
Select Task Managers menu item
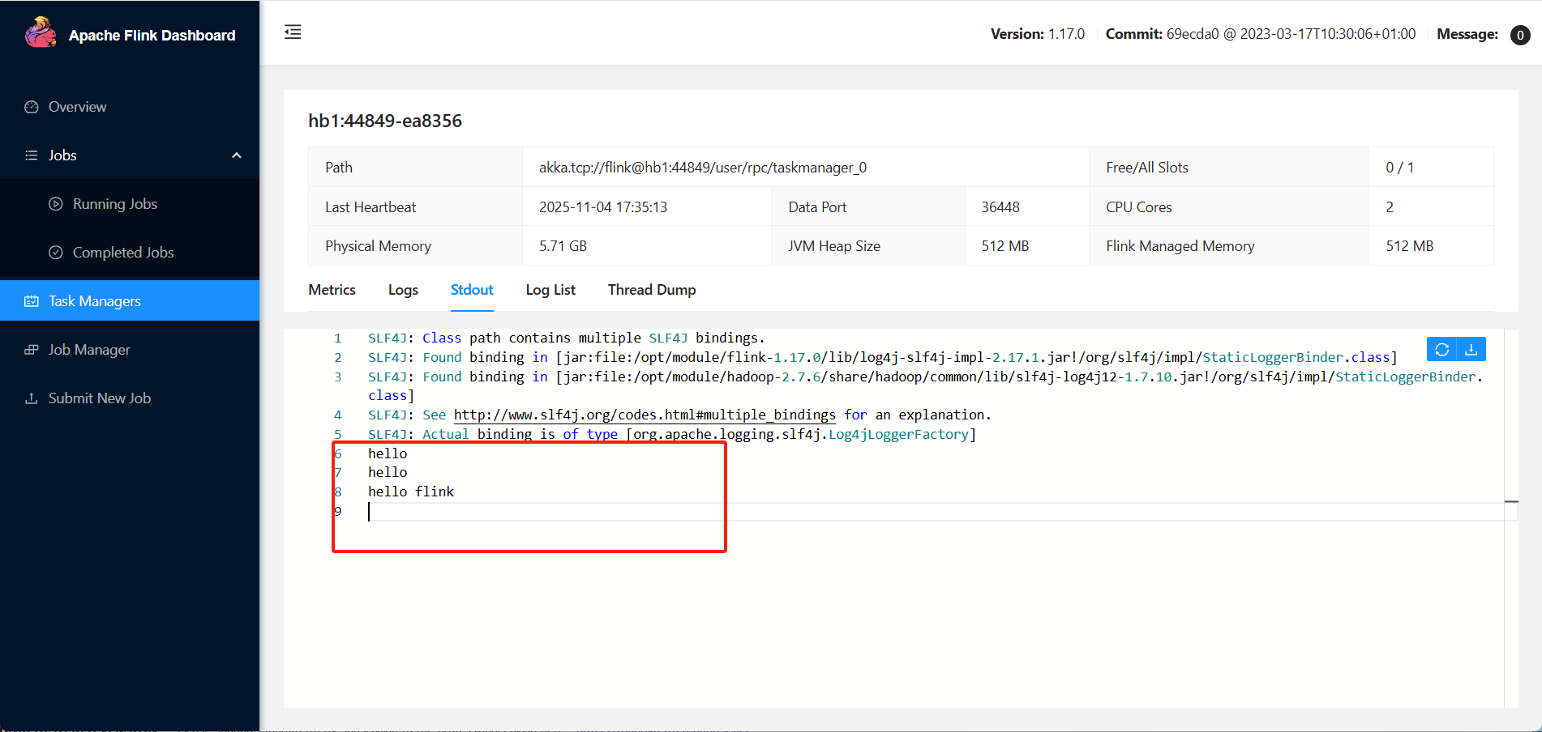pyautogui.click(x=130, y=300)
